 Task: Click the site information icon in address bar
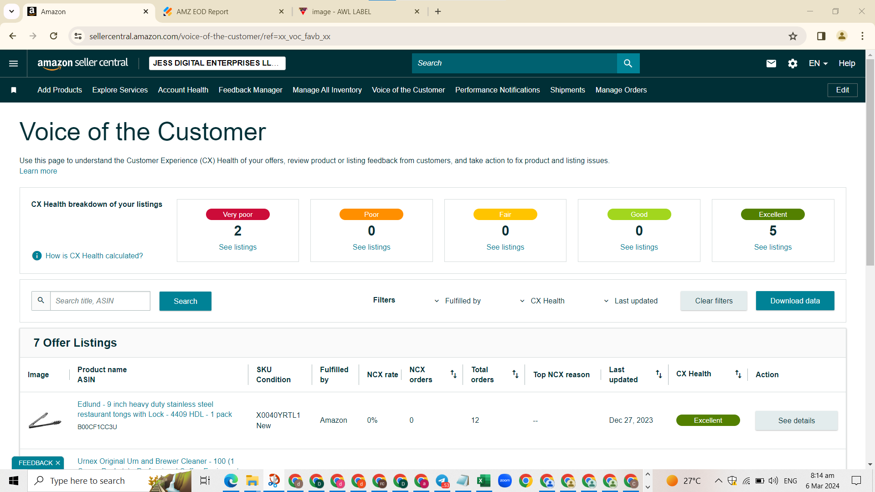click(x=78, y=36)
